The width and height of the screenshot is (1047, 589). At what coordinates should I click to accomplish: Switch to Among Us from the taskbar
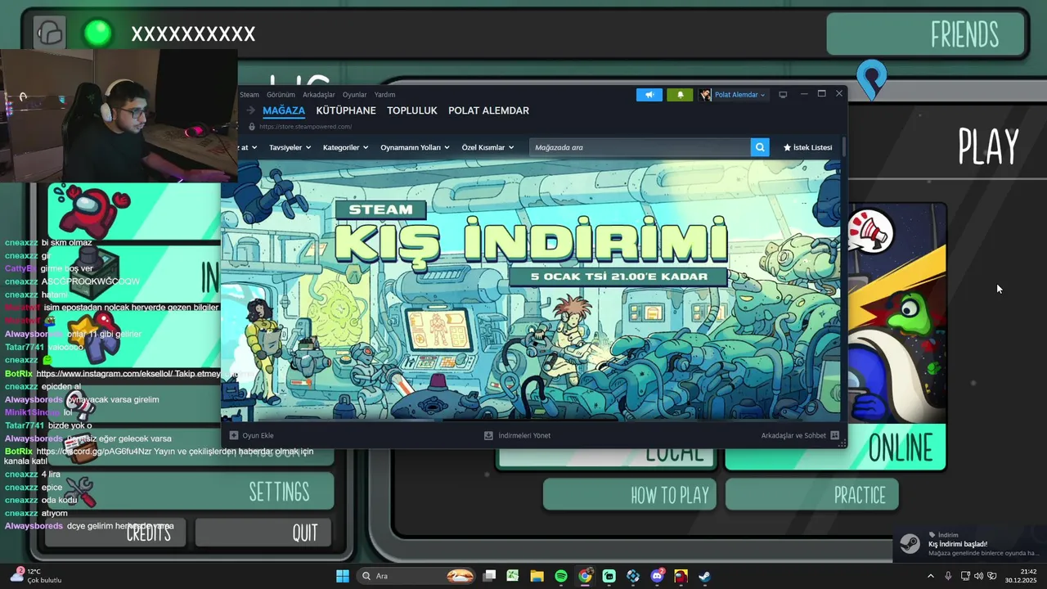coord(681,576)
